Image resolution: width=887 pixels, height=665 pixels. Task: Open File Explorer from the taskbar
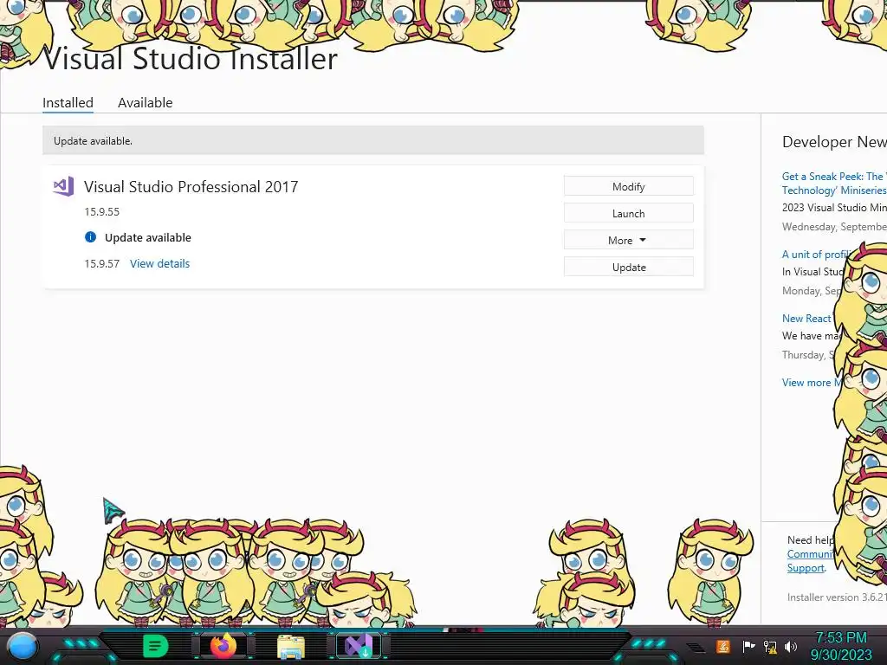(x=291, y=647)
